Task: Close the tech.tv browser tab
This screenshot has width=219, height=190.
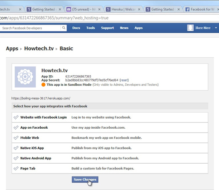Action: coord(20,9)
